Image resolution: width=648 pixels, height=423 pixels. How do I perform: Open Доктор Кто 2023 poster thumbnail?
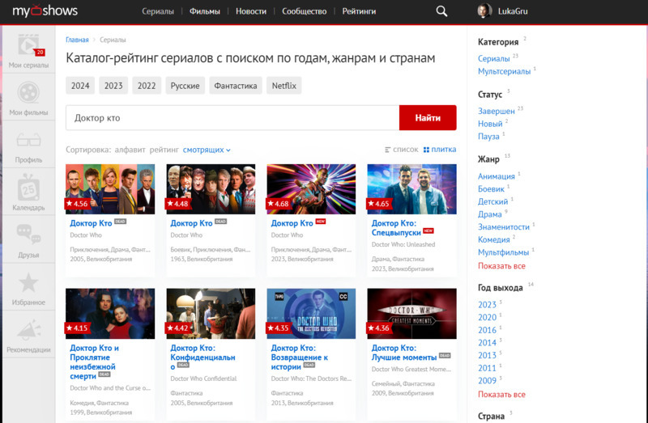point(311,189)
